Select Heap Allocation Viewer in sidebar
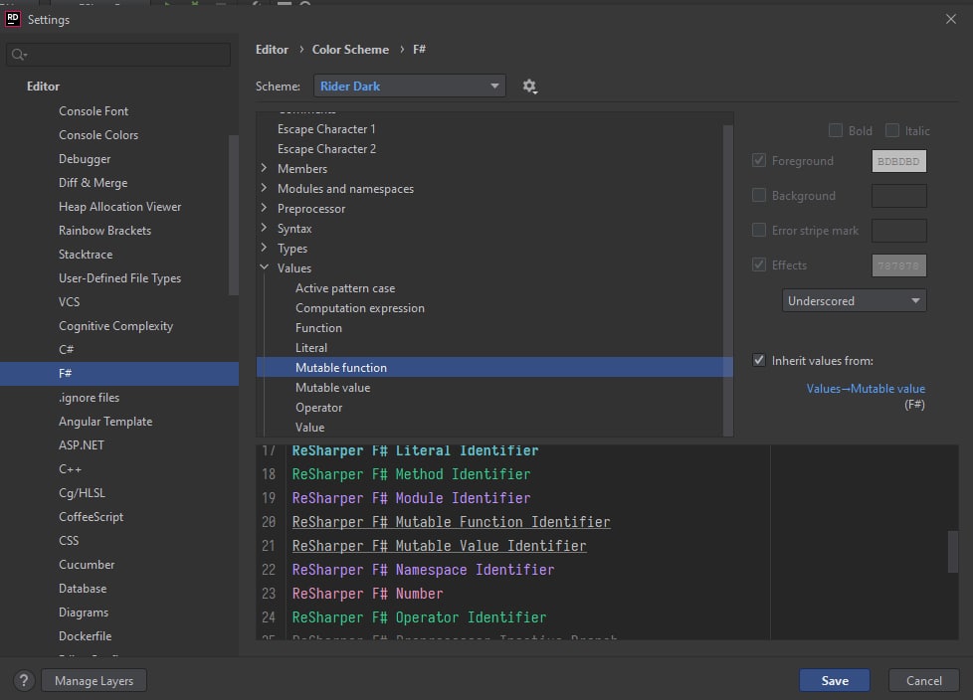 coord(119,207)
